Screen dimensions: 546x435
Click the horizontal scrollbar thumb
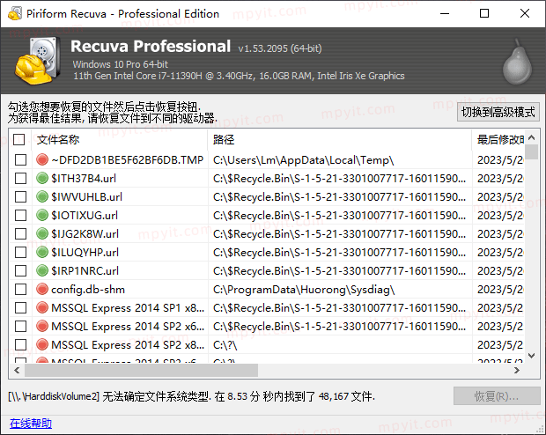coord(141,370)
